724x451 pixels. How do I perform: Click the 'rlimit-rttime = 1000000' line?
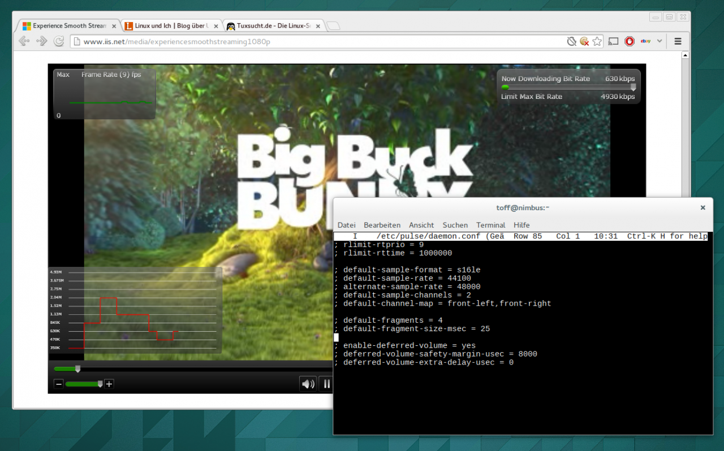tap(393, 253)
